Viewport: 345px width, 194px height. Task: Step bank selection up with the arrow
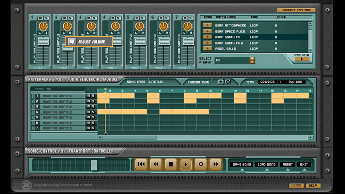pos(252,58)
